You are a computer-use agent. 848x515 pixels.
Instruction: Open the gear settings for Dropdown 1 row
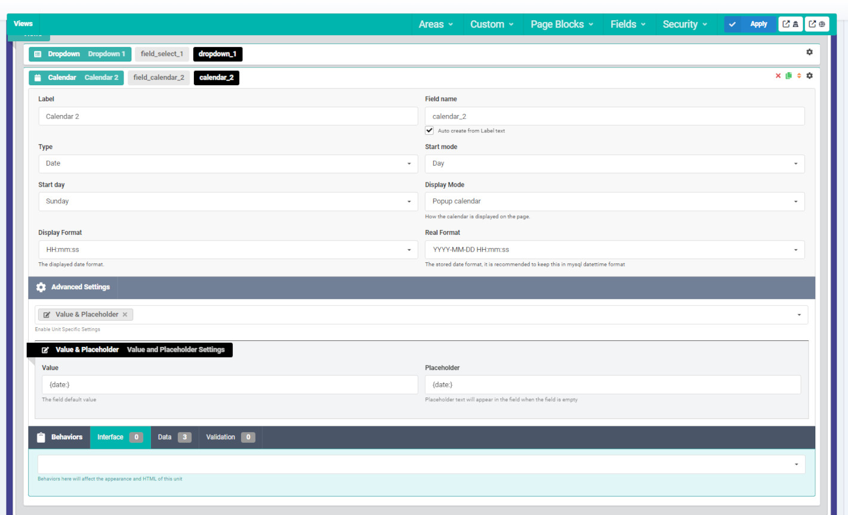coord(809,52)
